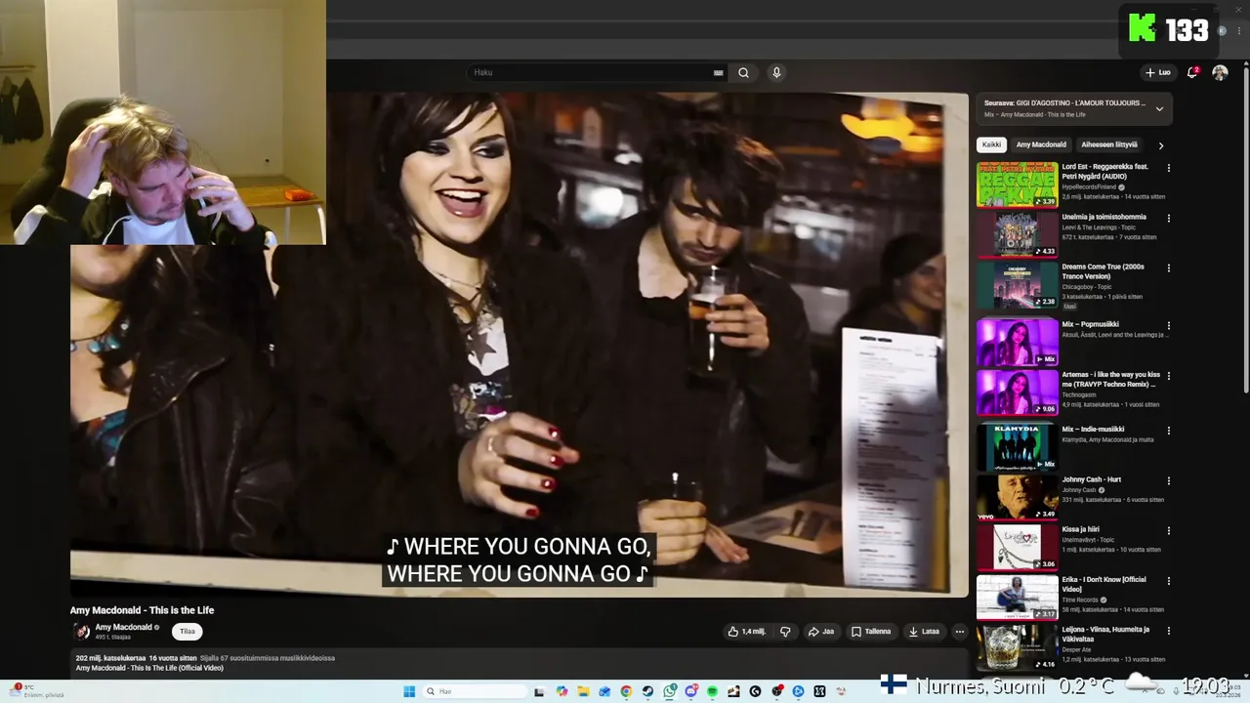Viewport: 1250px width, 703px height.
Task: Open the on-screen keyboard icon in search box
Action: [719, 72]
